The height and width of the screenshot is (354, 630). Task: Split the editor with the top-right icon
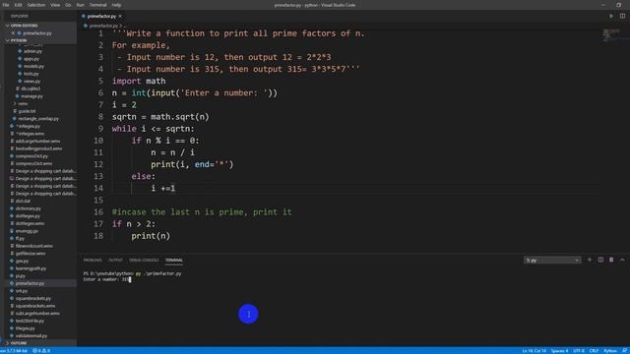click(622, 16)
